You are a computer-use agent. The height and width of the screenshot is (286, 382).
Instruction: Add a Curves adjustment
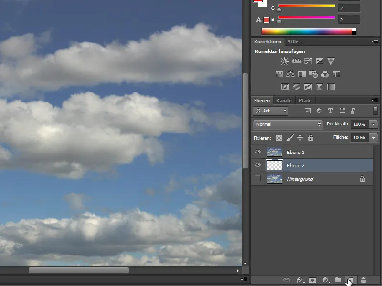[308, 61]
